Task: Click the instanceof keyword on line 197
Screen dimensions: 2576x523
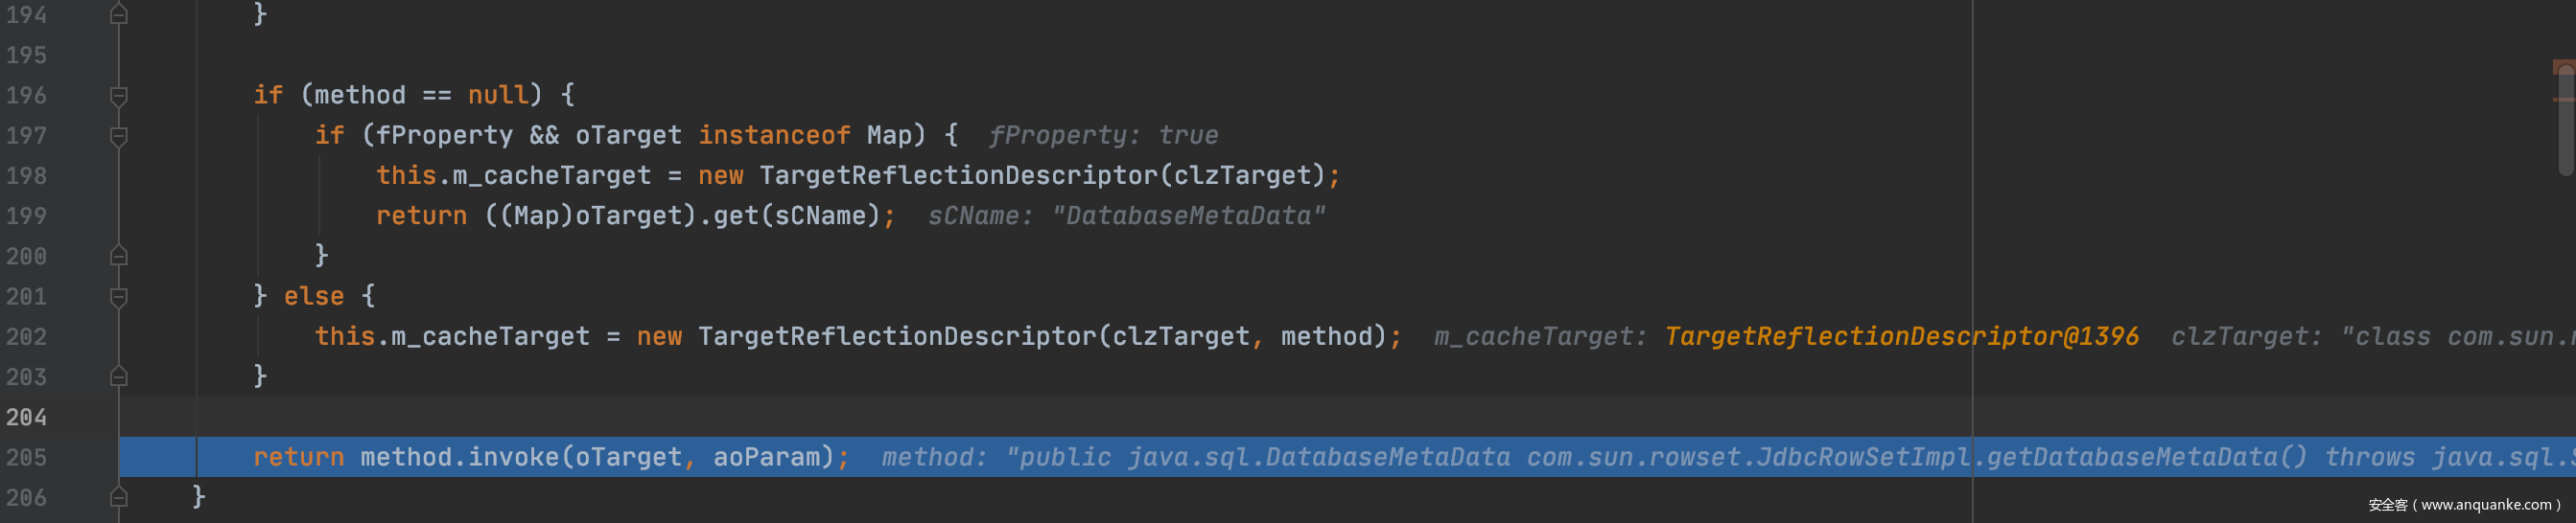Action: [773, 136]
